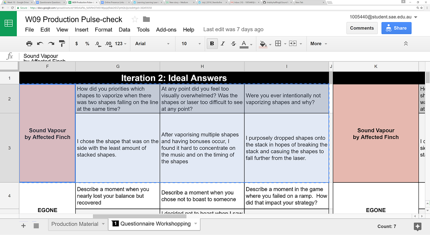
Task: Click the Print icon in toolbar
Action: [x=29, y=44]
